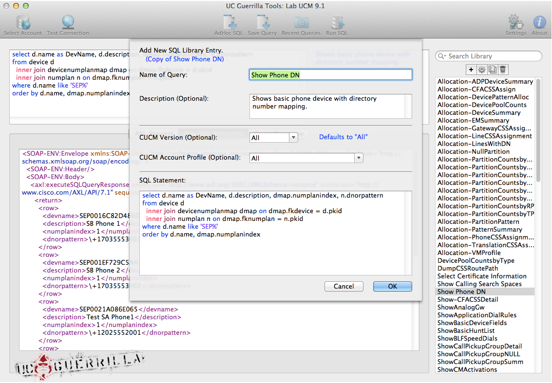Click the library list scrollbar thumb
This screenshot has height=383, width=552.
coord(538,130)
